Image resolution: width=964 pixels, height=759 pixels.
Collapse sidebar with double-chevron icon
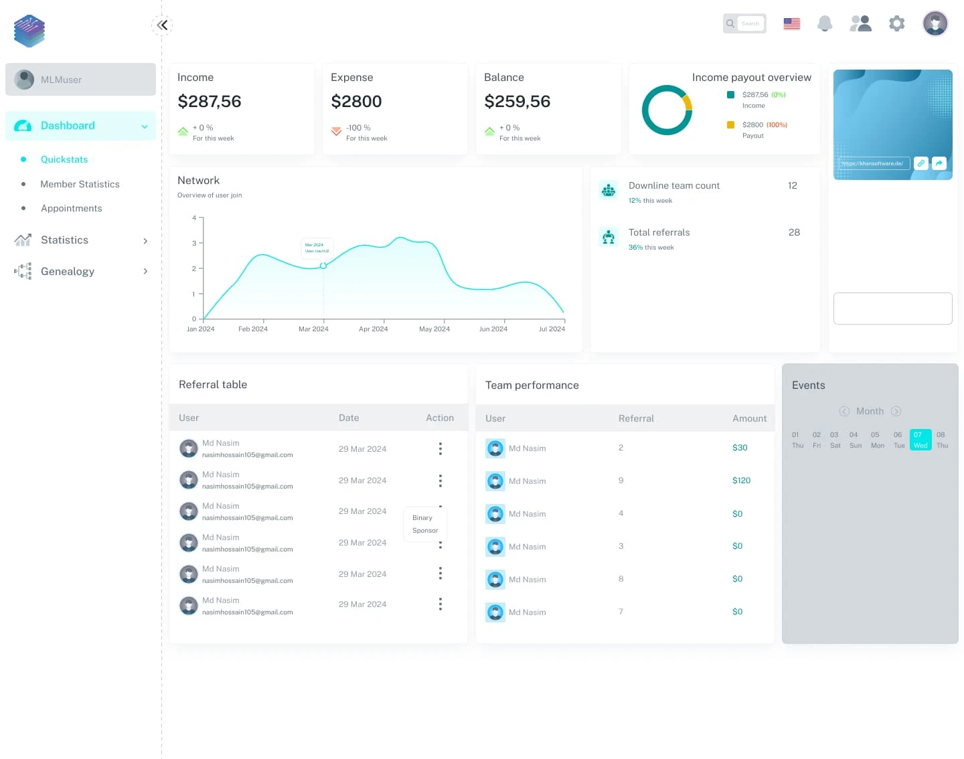163,25
